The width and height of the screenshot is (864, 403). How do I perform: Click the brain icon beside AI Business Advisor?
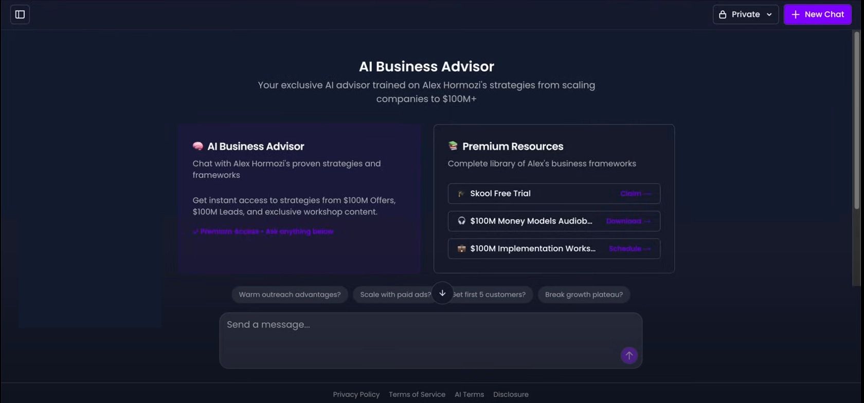point(198,146)
